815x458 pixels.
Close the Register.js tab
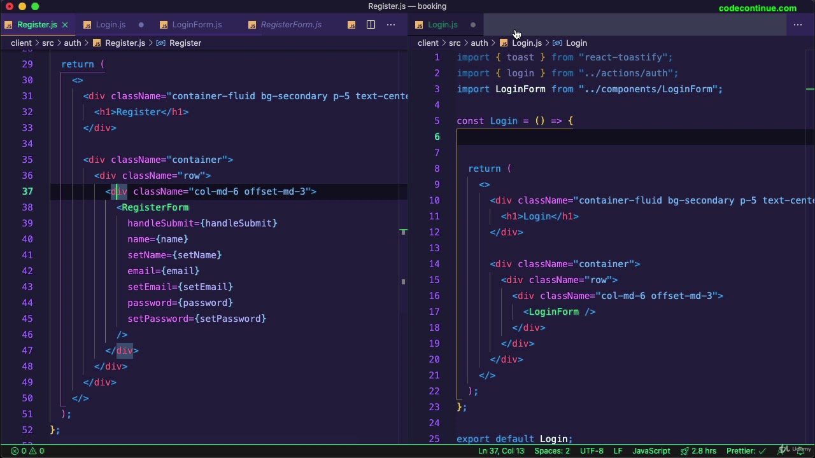65,25
